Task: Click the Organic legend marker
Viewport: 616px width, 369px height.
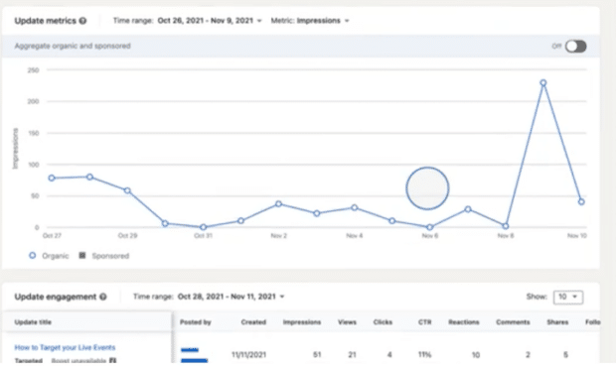Action: click(32, 256)
